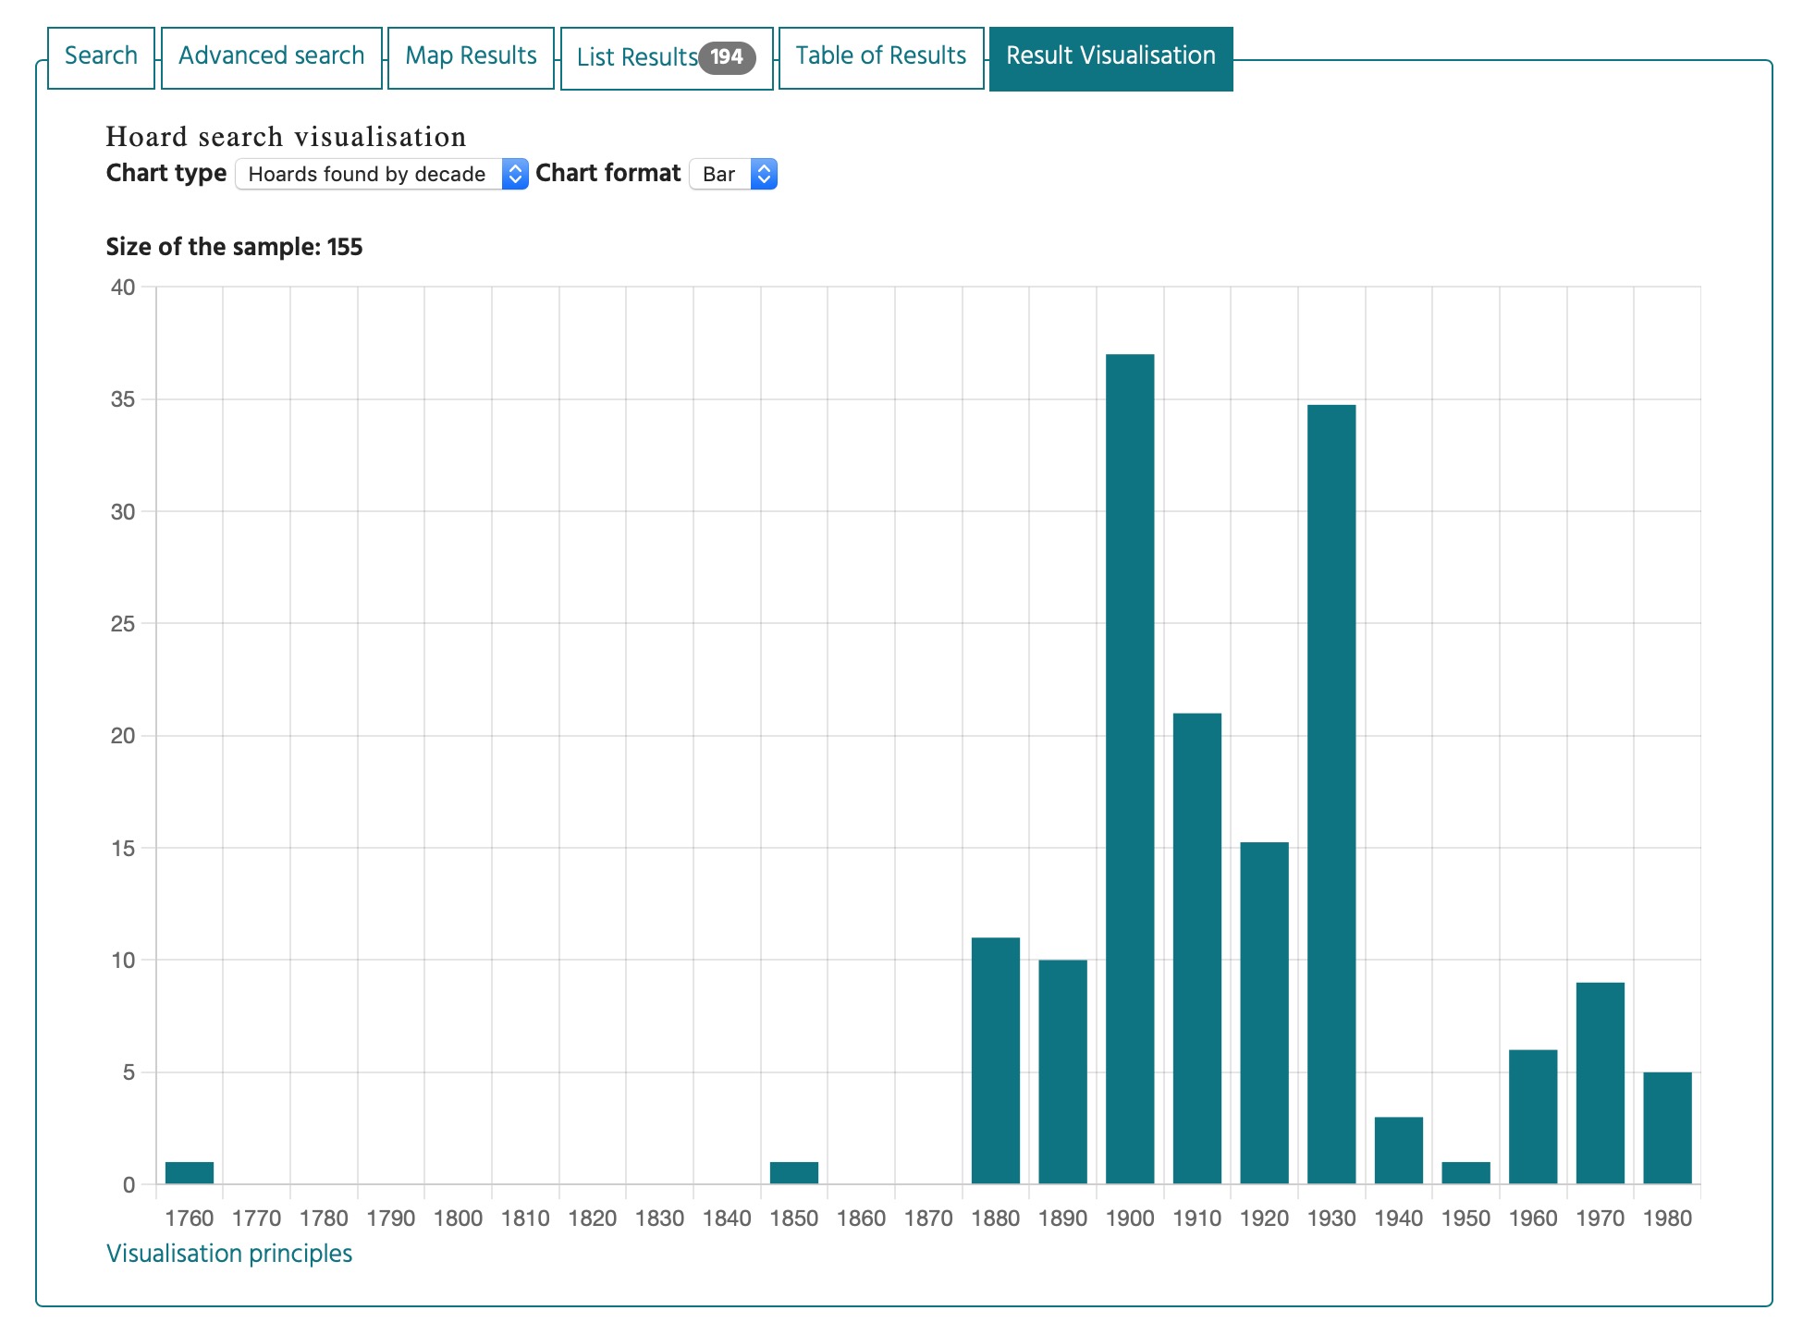The image size is (1803, 1335).
Task: Click the 194 results count badge
Action: point(727,57)
